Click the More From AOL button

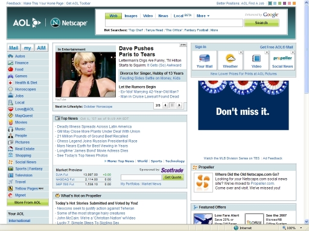point(28,203)
